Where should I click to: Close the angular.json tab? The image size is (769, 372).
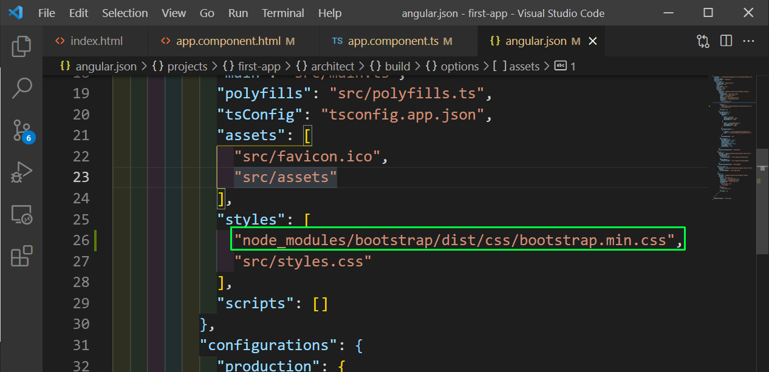[x=593, y=41]
